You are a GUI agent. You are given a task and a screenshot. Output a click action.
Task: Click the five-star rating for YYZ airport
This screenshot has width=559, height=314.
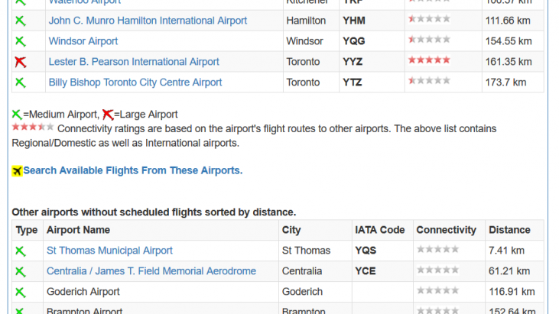429,60
